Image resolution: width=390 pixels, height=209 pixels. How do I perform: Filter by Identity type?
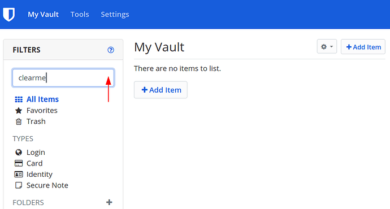33,175
